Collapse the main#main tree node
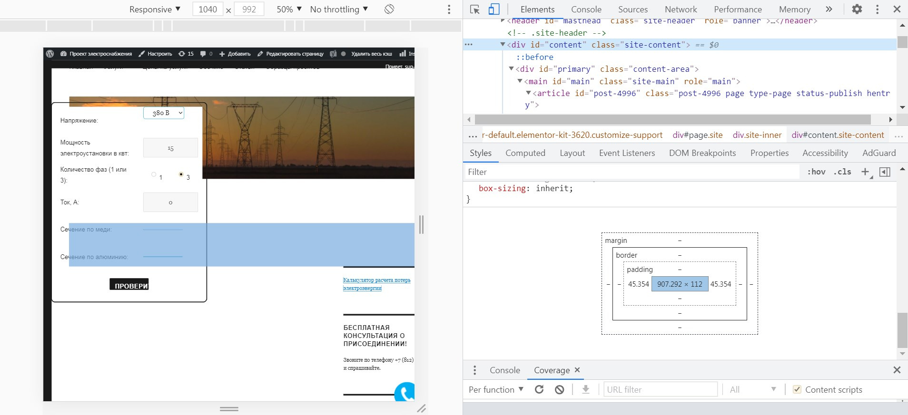908x415 pixels. coord(520,81)
